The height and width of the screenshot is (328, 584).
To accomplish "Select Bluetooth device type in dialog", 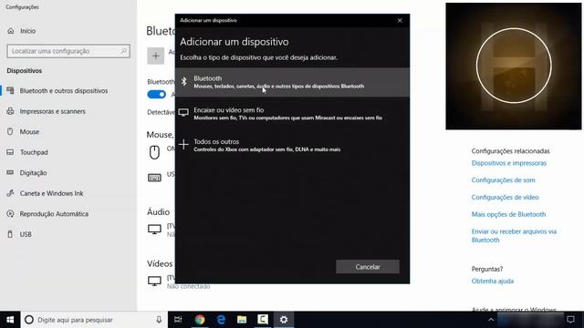I will pyautogui.click(x=292, y=82).
